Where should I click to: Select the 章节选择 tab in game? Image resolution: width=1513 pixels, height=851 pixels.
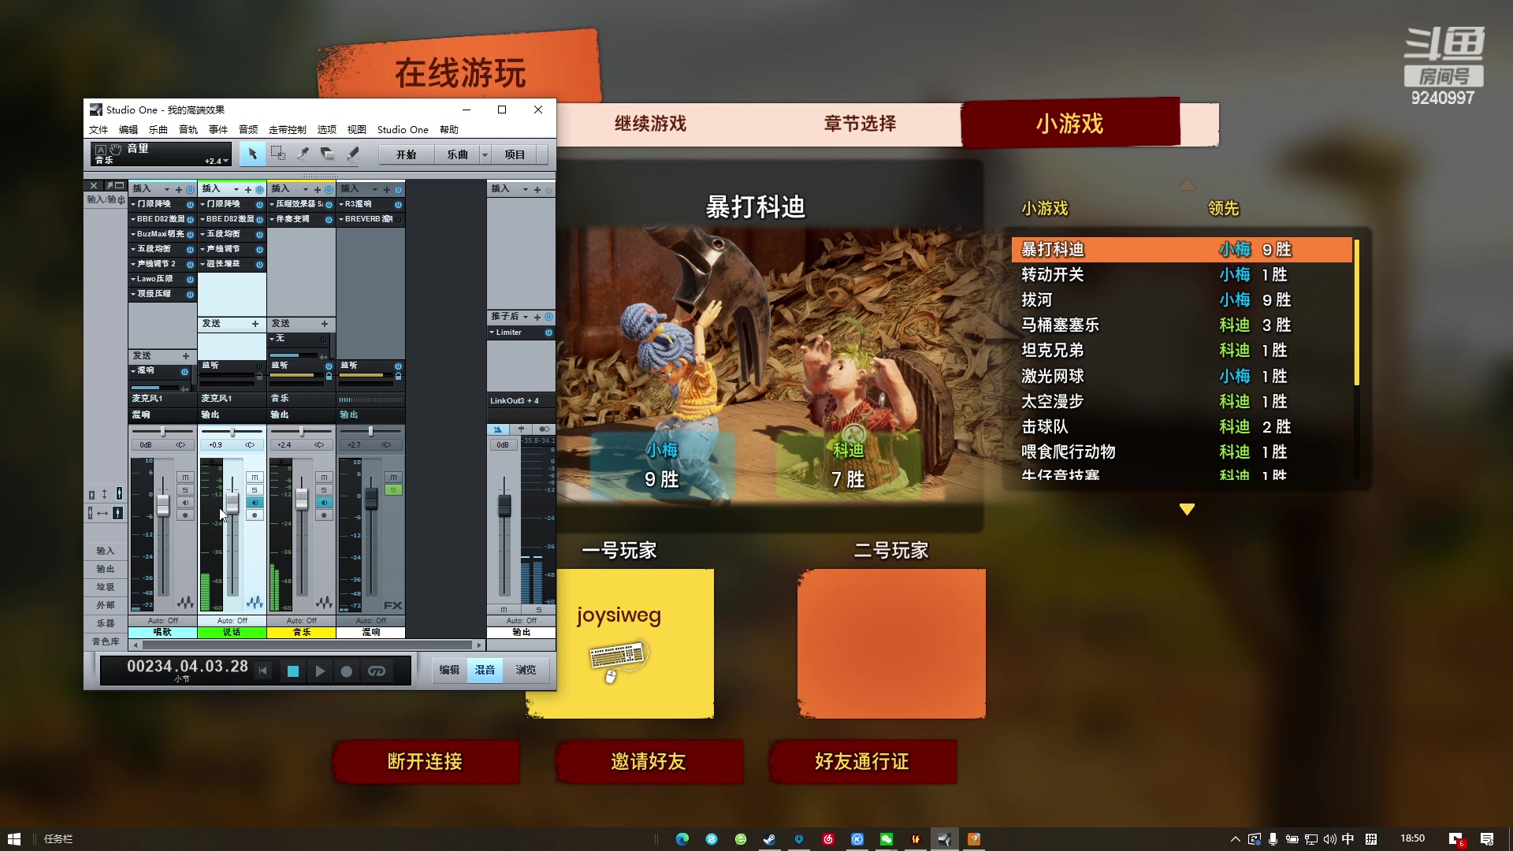coord(860,124)
